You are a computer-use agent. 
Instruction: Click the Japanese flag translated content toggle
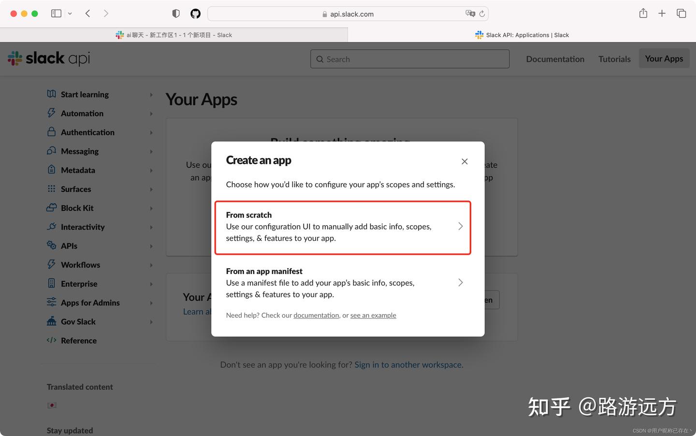(x=52, y=405)
